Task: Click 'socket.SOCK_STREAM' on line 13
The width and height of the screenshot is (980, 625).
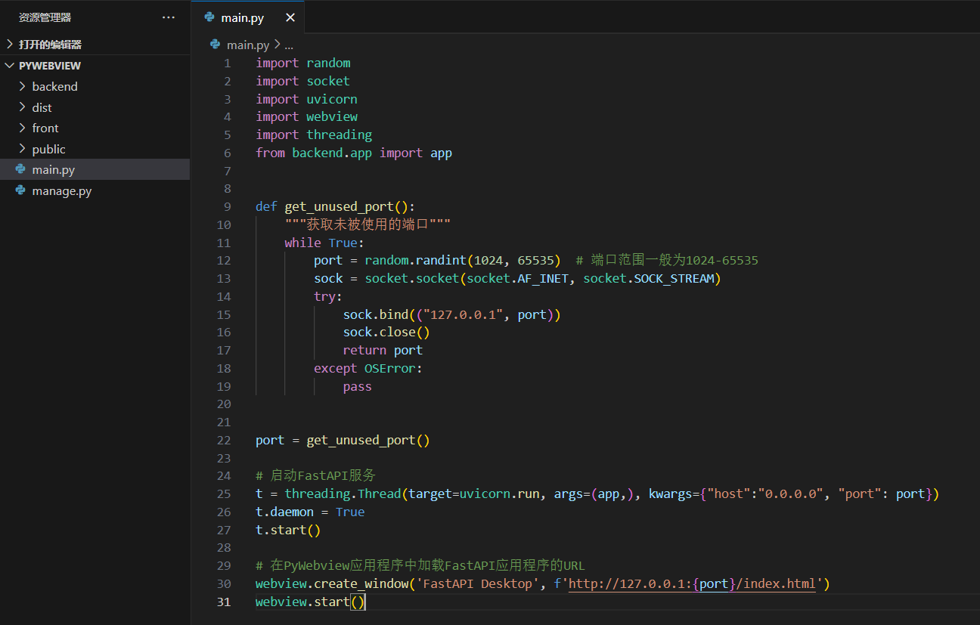Action: 649,278
